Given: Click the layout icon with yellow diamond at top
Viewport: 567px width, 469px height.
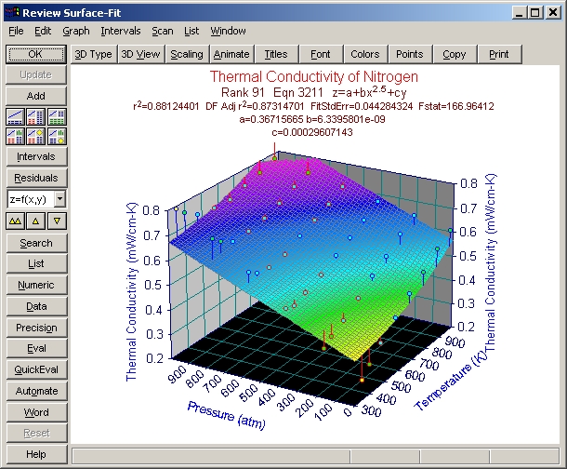Looking at the screenshot, I should click(x=36, y=135).
